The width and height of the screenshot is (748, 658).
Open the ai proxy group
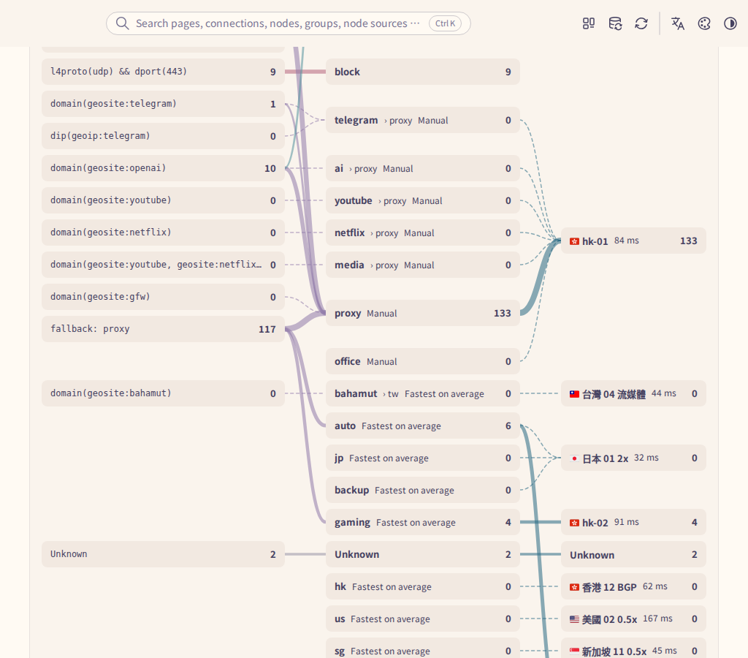point(423,168)
